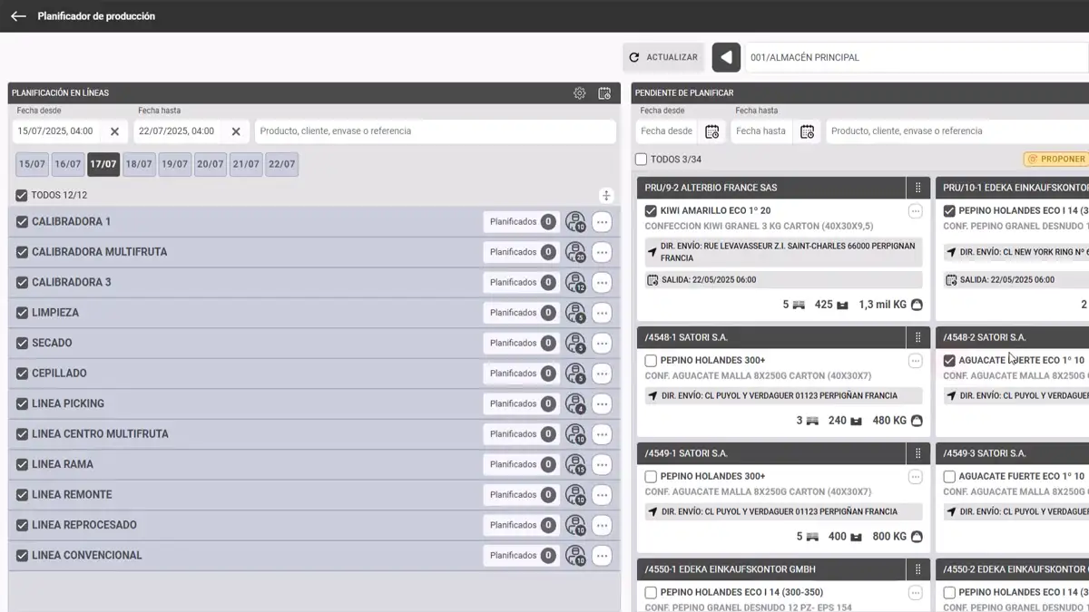1089x612 pixels.
Task: Open the Fecha hasta calendar picker in Pendiente panel
Action: point(805,131)
